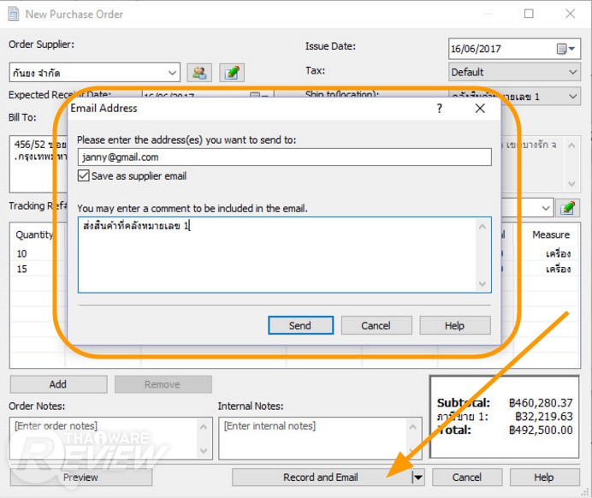Click email address field with janny@gmail.com
Image resolution: width=592 pixels, height=498 pixels.
(x=285, y=157)
